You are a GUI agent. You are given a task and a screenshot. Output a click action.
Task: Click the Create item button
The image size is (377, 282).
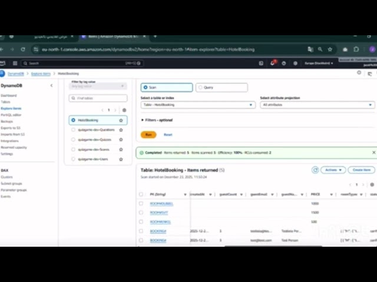click(361, 170)
